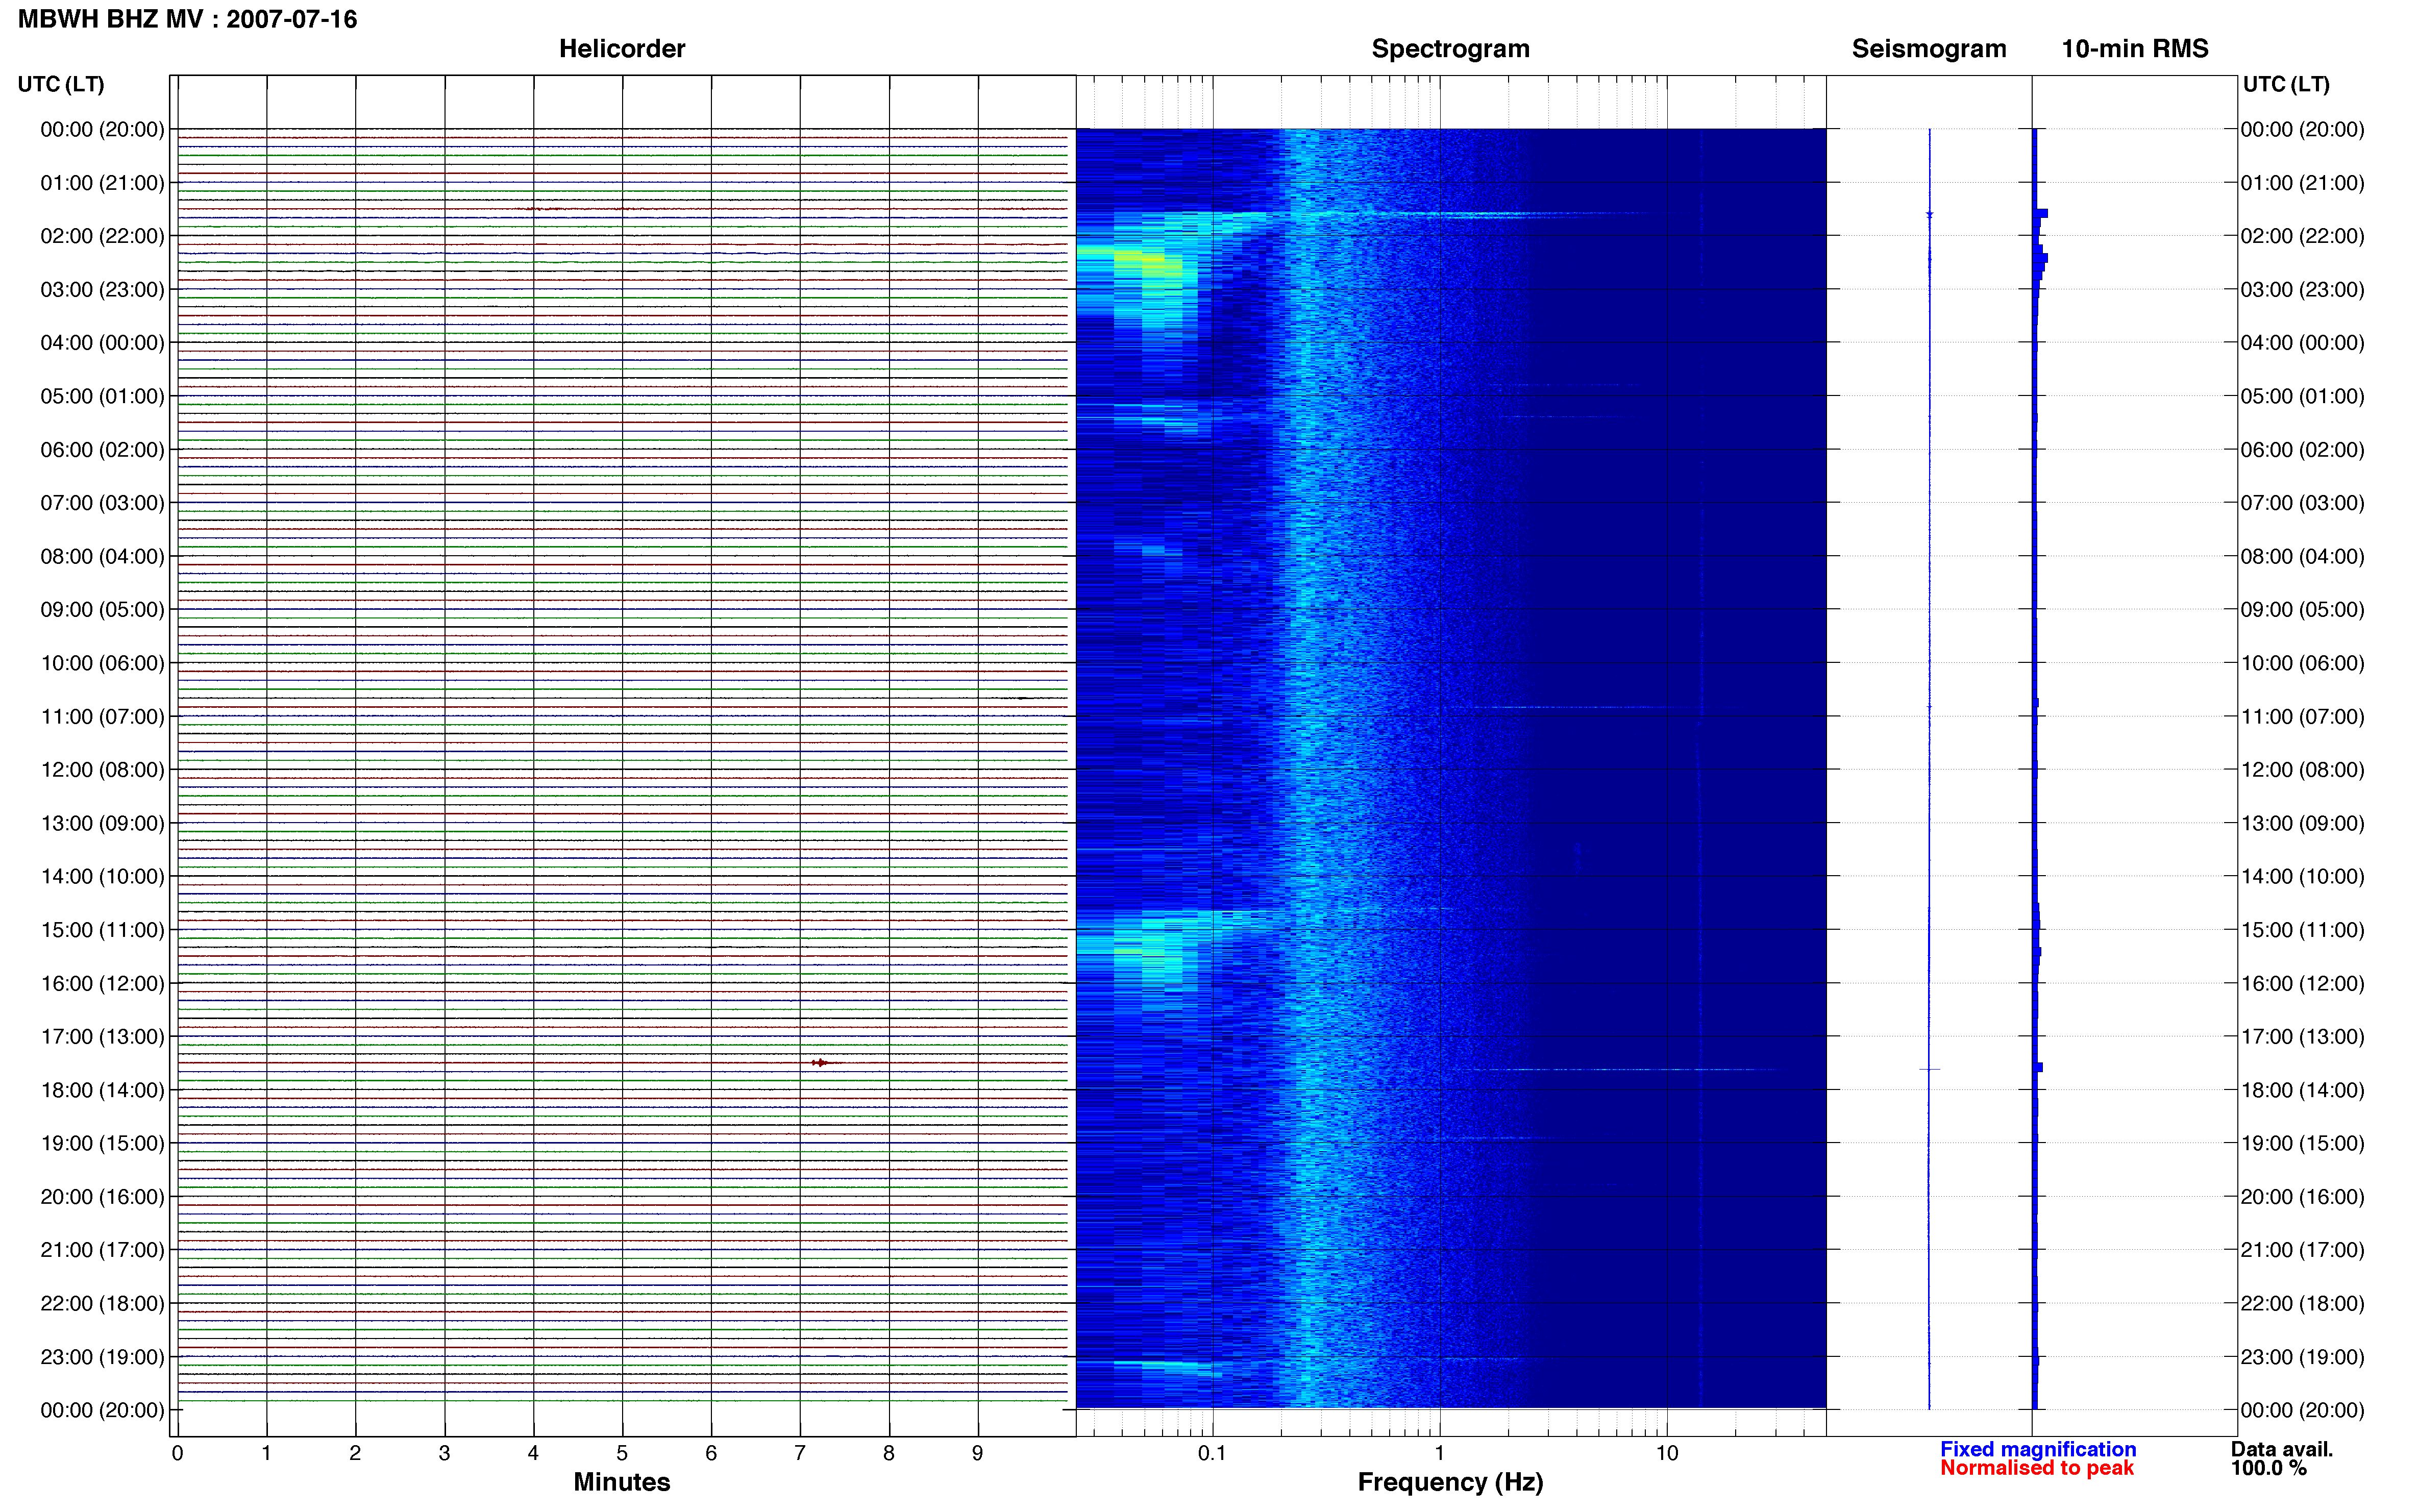Click the left '23:00 (19:00)' time label
This screenshot has width=2419, height=1512.
[x=102, y=1357]
